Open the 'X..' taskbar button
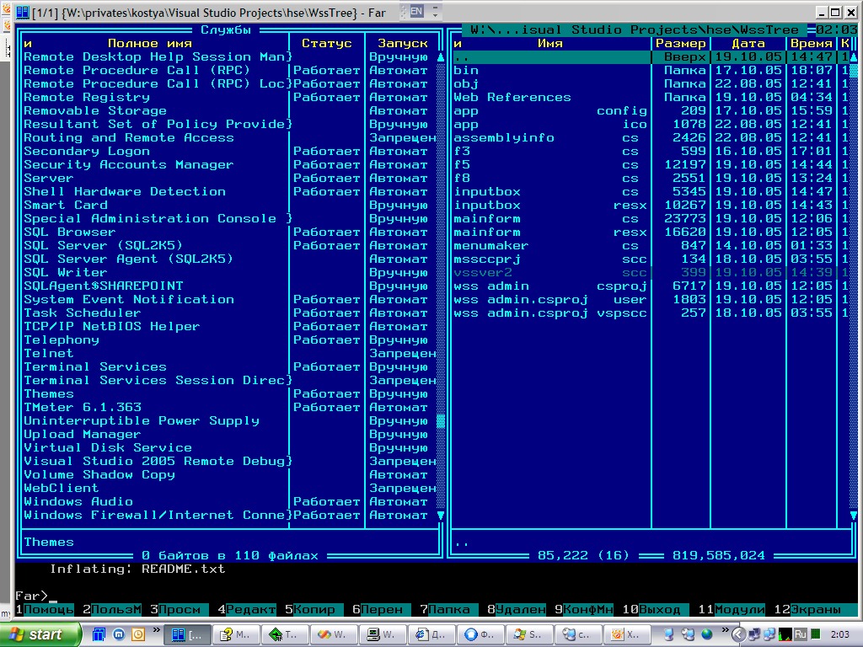863x647 pixels. pyautogui.click(x=627, y=635)
